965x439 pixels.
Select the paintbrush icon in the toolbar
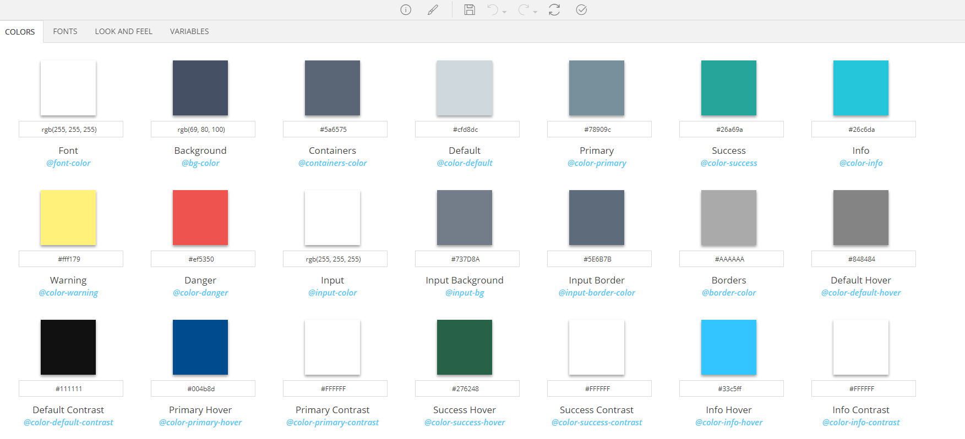433,10
